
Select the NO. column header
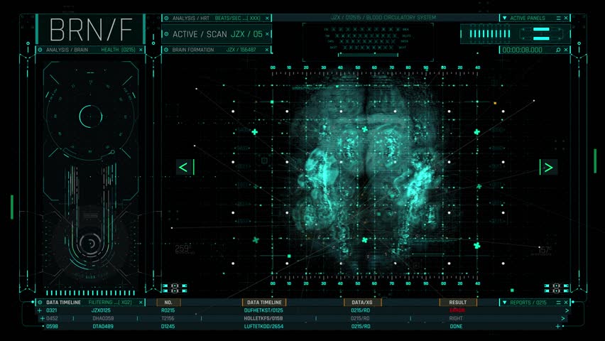168,303
